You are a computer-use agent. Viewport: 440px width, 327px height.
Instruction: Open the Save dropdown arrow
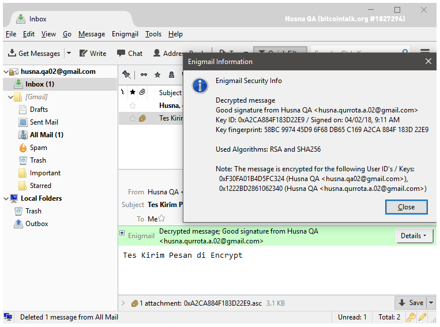[431, 303]
